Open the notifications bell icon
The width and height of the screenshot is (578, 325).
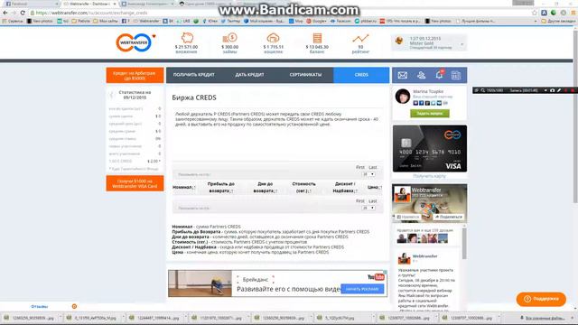tap(439, 75)
